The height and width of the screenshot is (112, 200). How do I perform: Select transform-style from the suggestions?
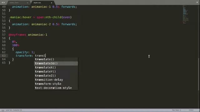pos(56,84)
